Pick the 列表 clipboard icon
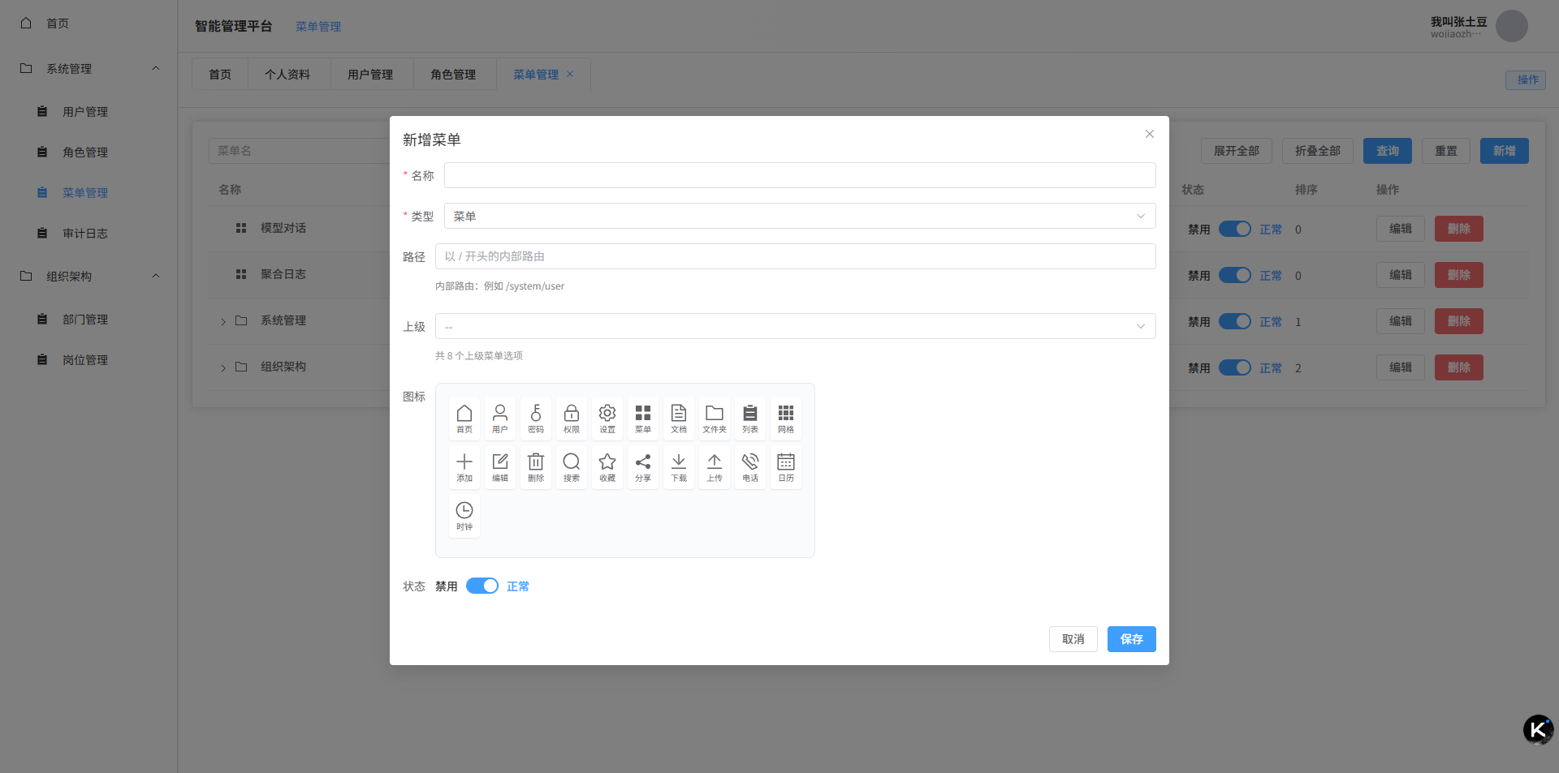The image size is (1559, 773). point(750,419)
